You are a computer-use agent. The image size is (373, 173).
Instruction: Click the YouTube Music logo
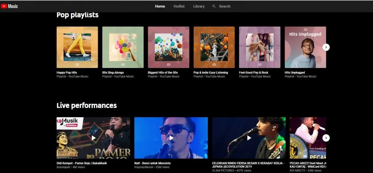tap(9, 6)
